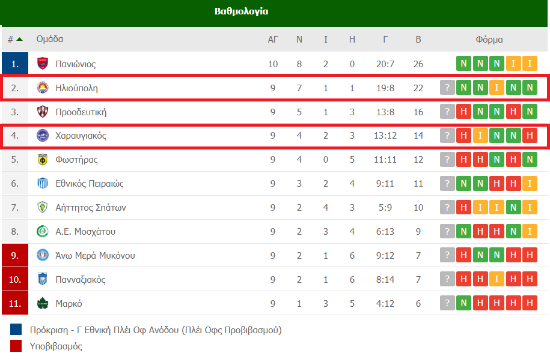Image resolution: width=550 pixels, height=362 pixels.
Task: Click Πανιώνιος' first green Ν form badge
Action: click(x=463, y=64)
